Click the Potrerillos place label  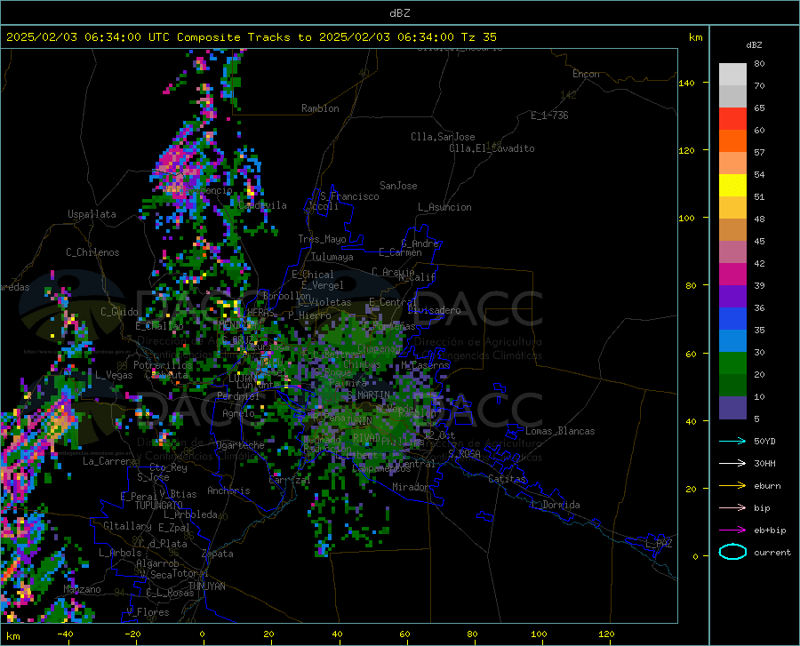(x=163, y=365)
